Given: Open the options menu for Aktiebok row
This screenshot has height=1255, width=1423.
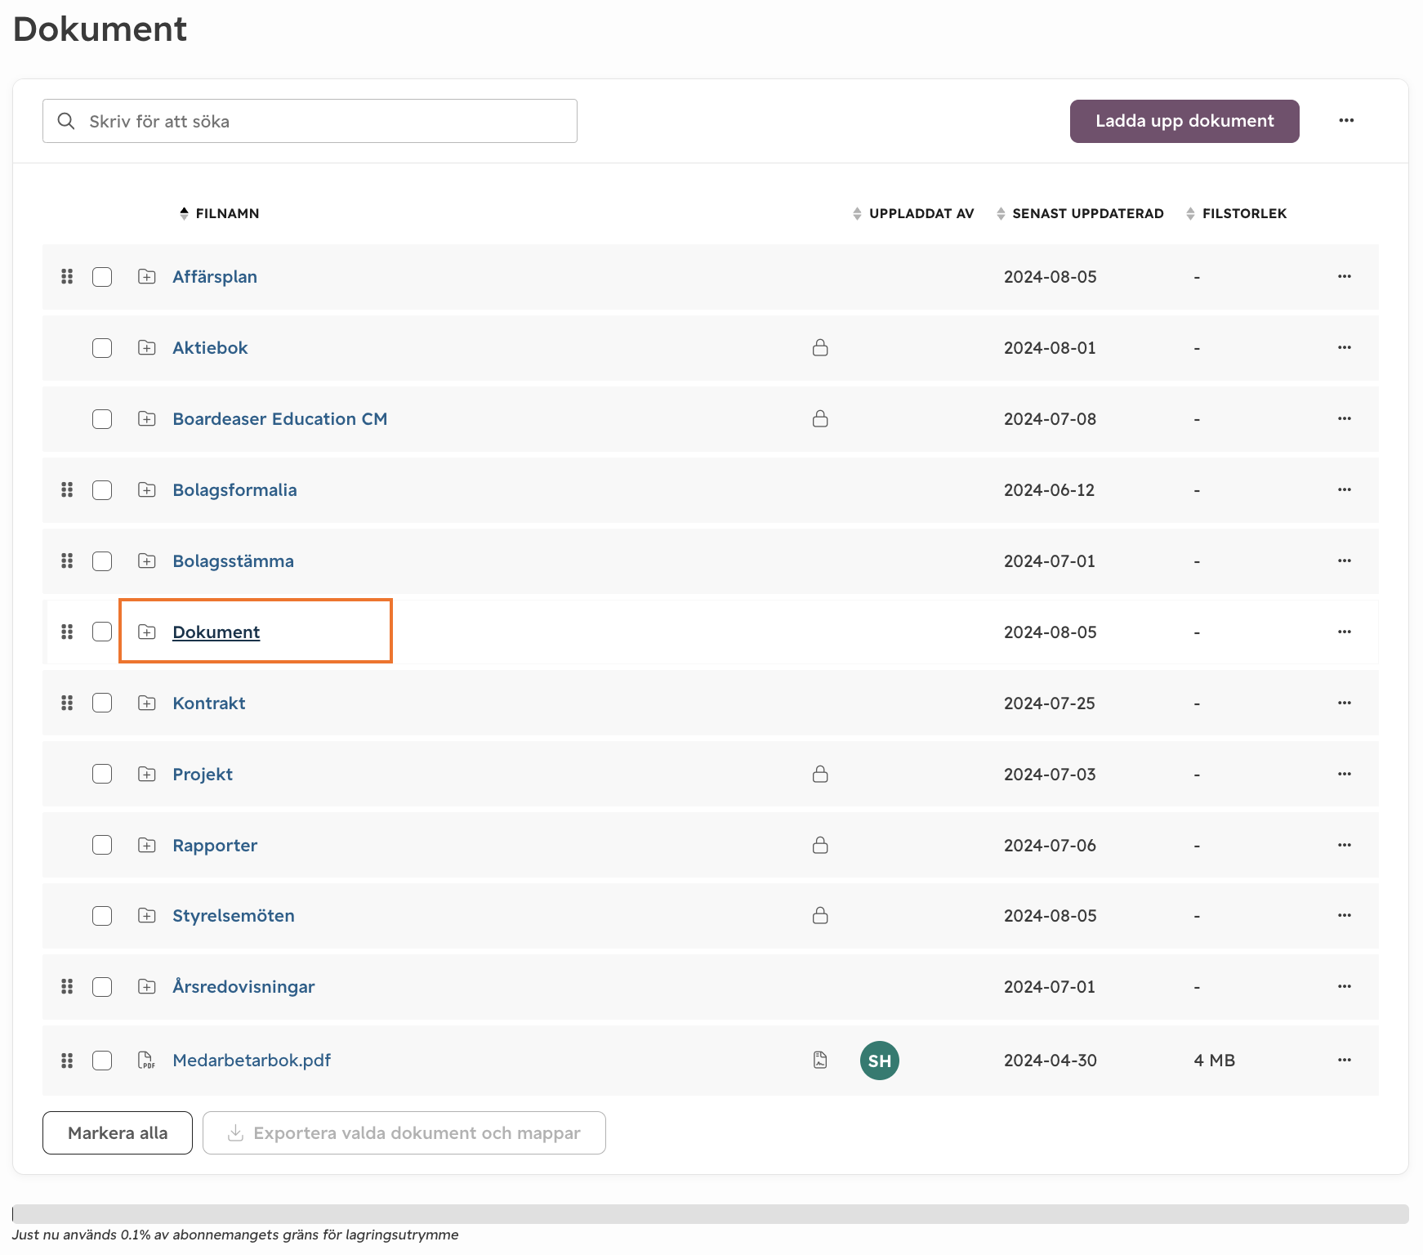Looking at the screenshot, I should tap(1345, 348).
